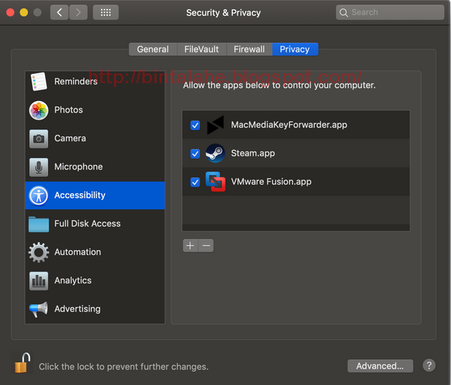Viewport: 451px width, 385px height.
Task: Select Automation label in privacy list
Action: [x=78, y=252]
